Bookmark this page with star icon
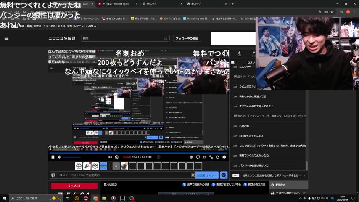359x202 pixels. 332,12
